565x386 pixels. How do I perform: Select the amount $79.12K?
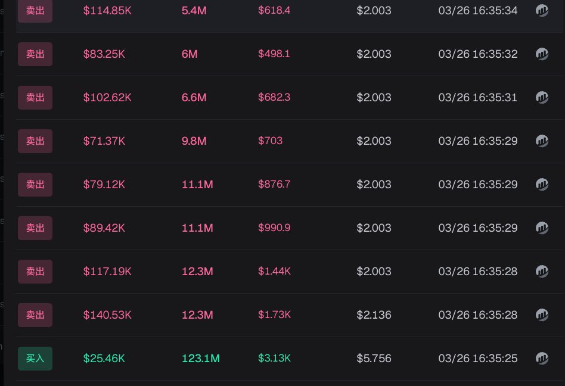click(x=104, y=184)
